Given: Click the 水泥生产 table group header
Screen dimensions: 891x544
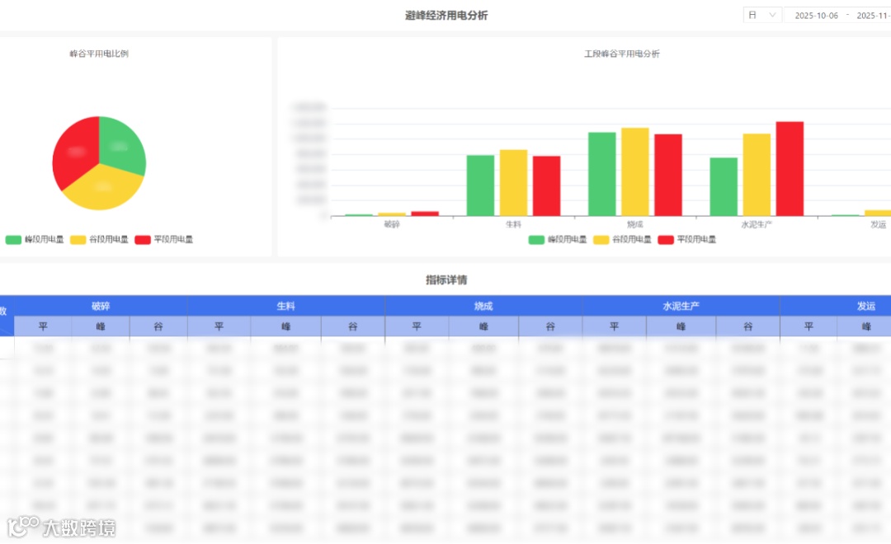Looking at the screenshot, I should tap(681, 306).
